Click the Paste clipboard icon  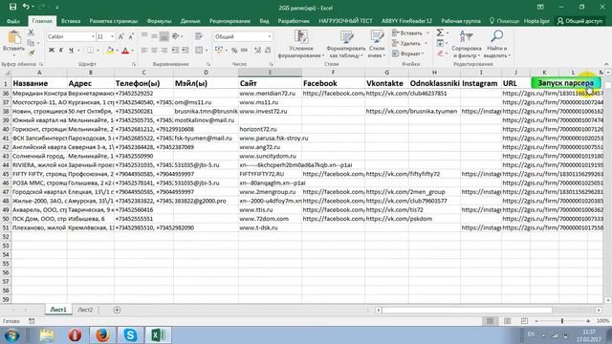tap(14, 37)
